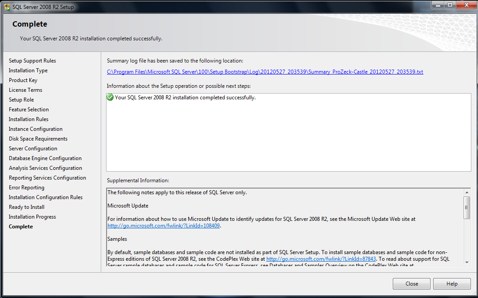Minimize the SQL Server Setup window
The image size is (478, 298).
(x=438, y=5)
